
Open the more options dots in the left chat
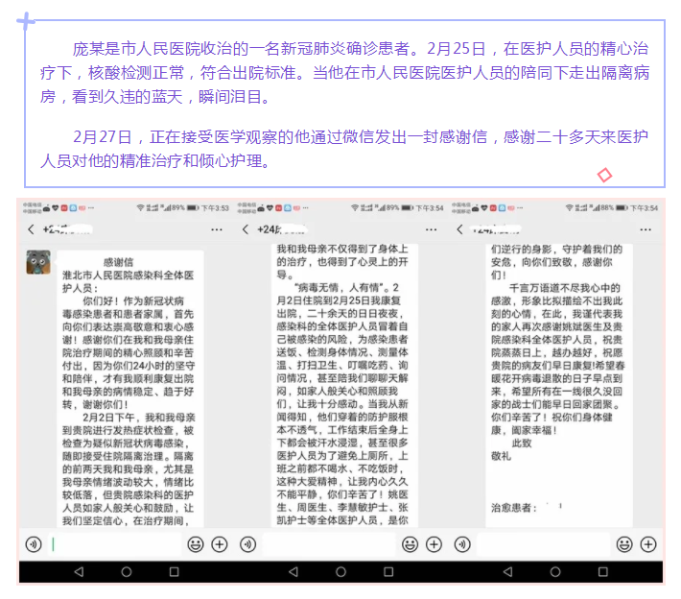click(218, 229)
